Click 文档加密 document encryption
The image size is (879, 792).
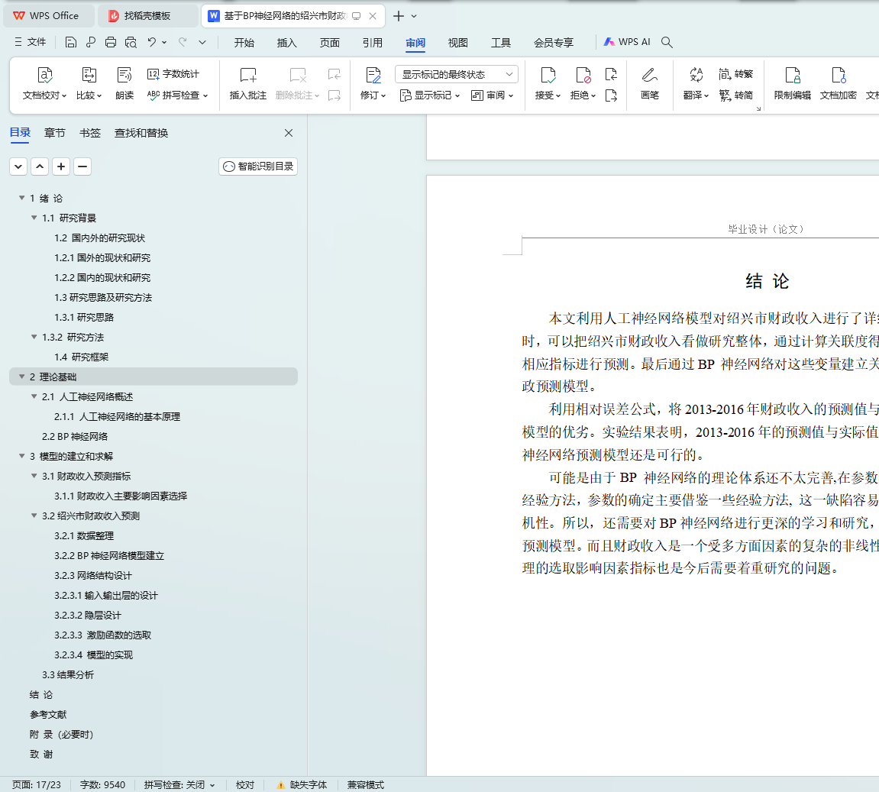(x=838, y=83)
